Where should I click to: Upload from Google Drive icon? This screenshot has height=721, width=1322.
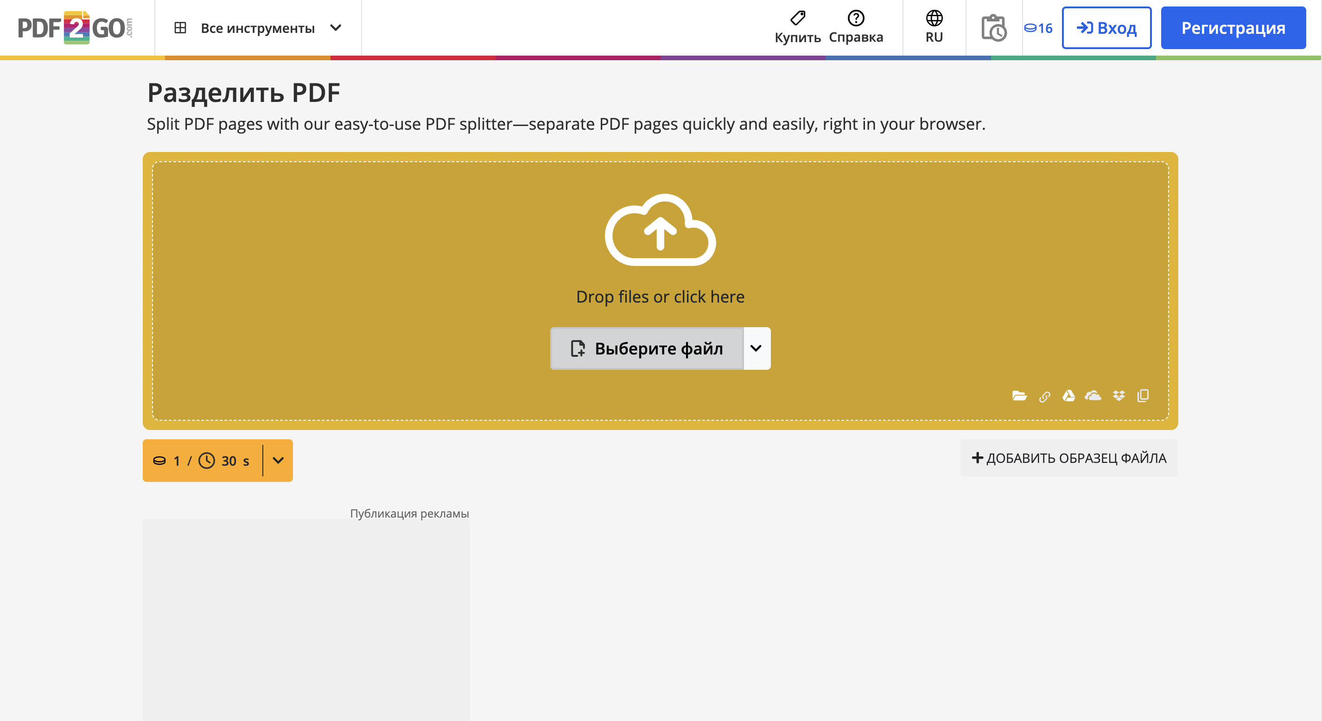point(1068,396)
